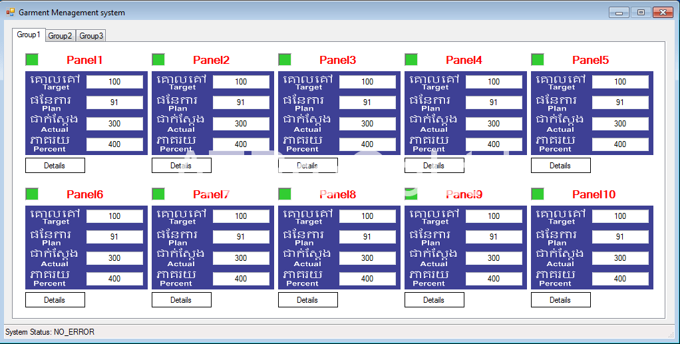This screenshot has height=344, width=680.
Task: Switch to the Group2 tab
Action: pyautogui.click(x=61, y=35)
